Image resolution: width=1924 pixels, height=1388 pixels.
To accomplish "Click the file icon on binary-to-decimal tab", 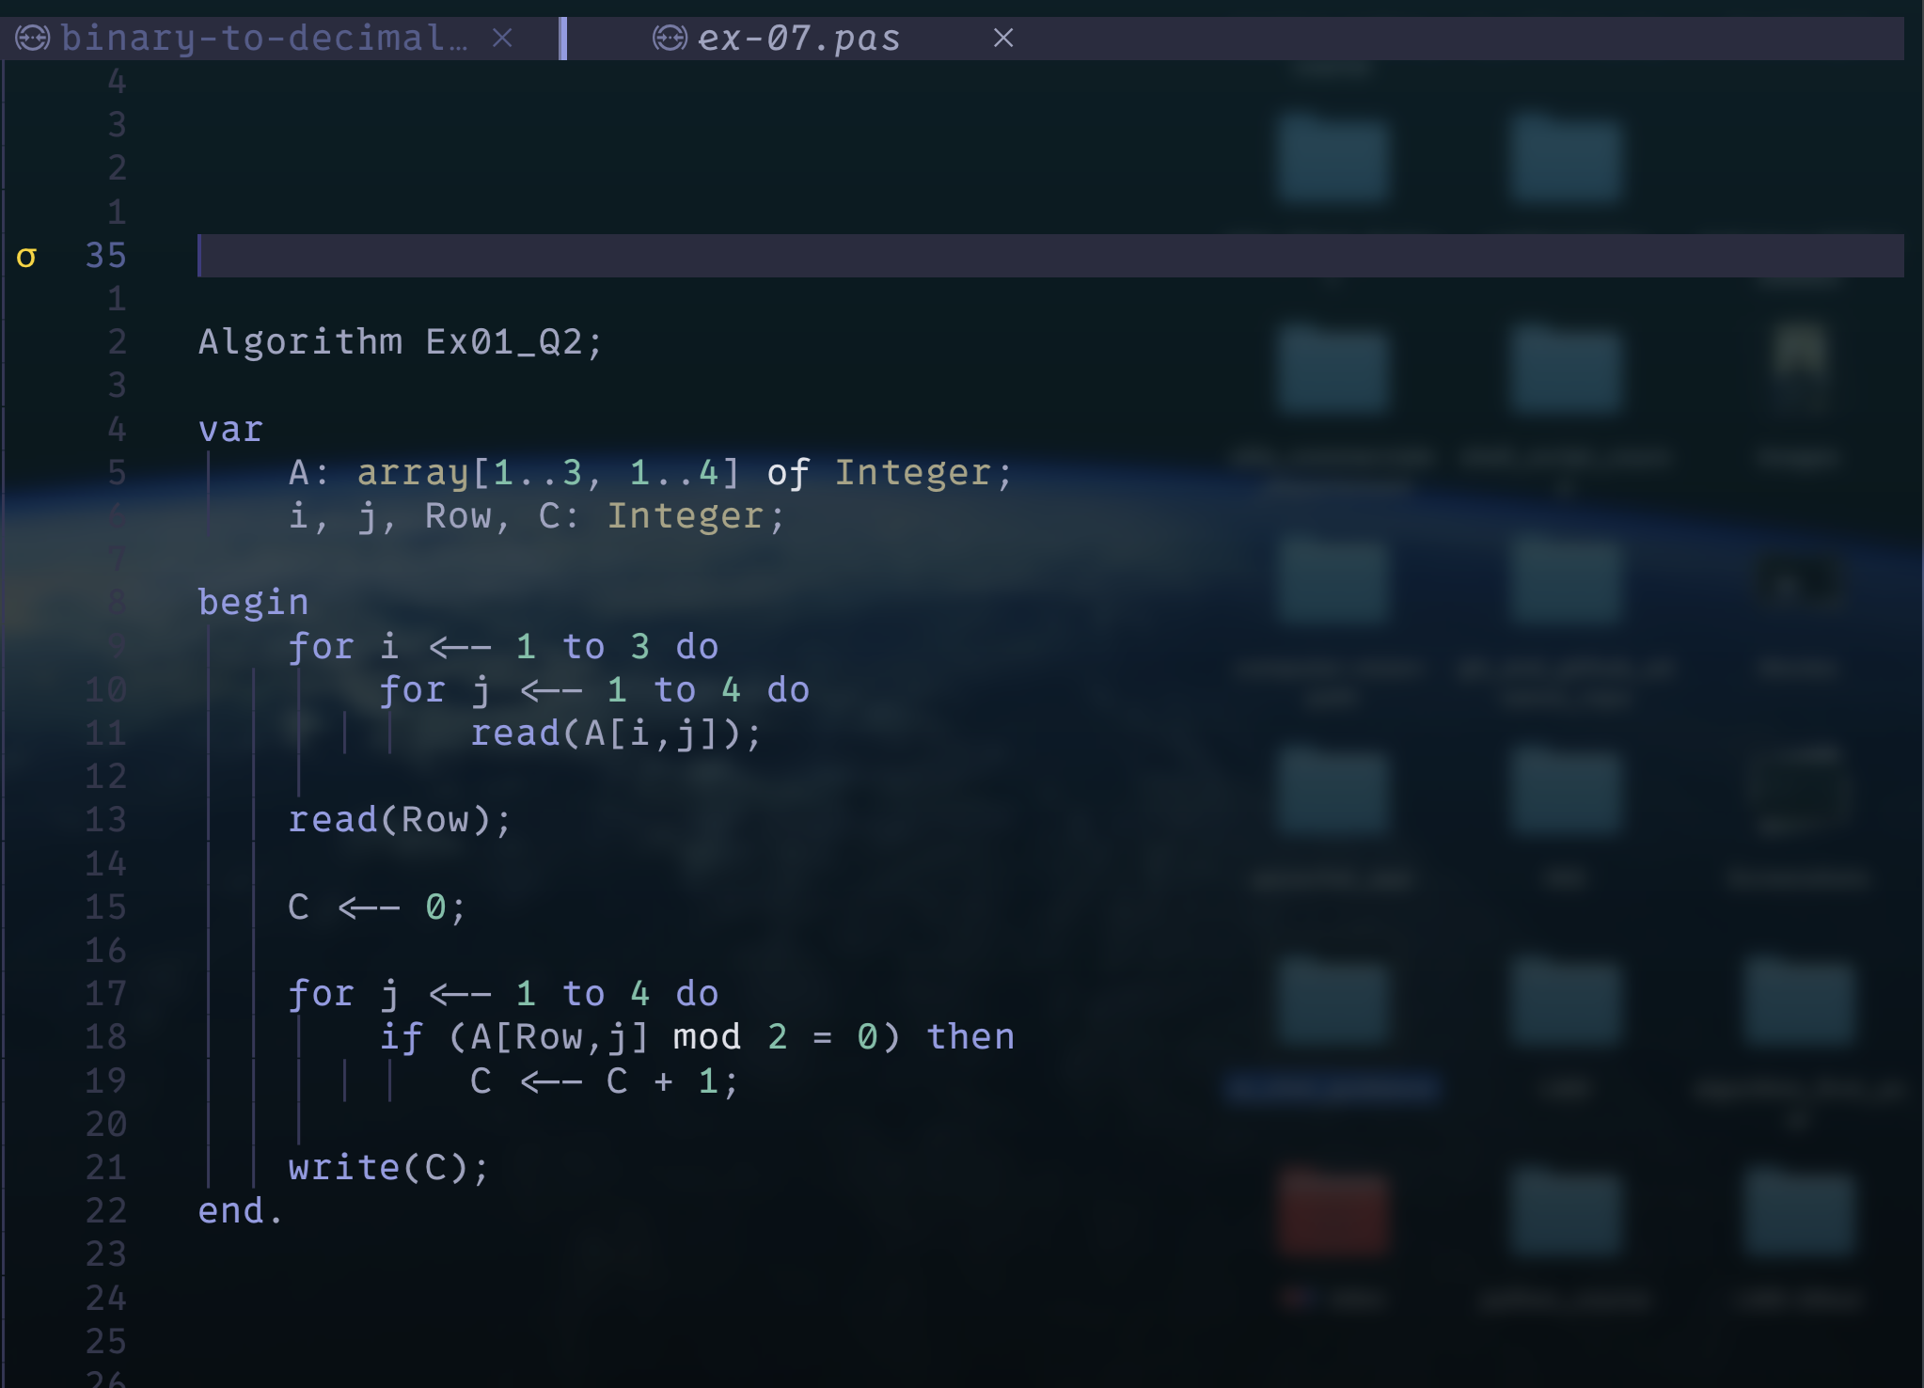I will (x=33, y=39).
